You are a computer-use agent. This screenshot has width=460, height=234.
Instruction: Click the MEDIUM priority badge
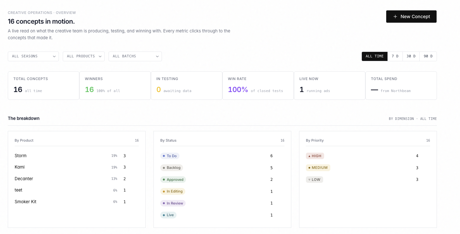pyautogui.click(x=318, y=168)
